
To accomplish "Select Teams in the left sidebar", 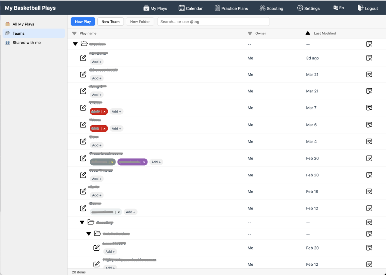I will click(x=19, y=34).
